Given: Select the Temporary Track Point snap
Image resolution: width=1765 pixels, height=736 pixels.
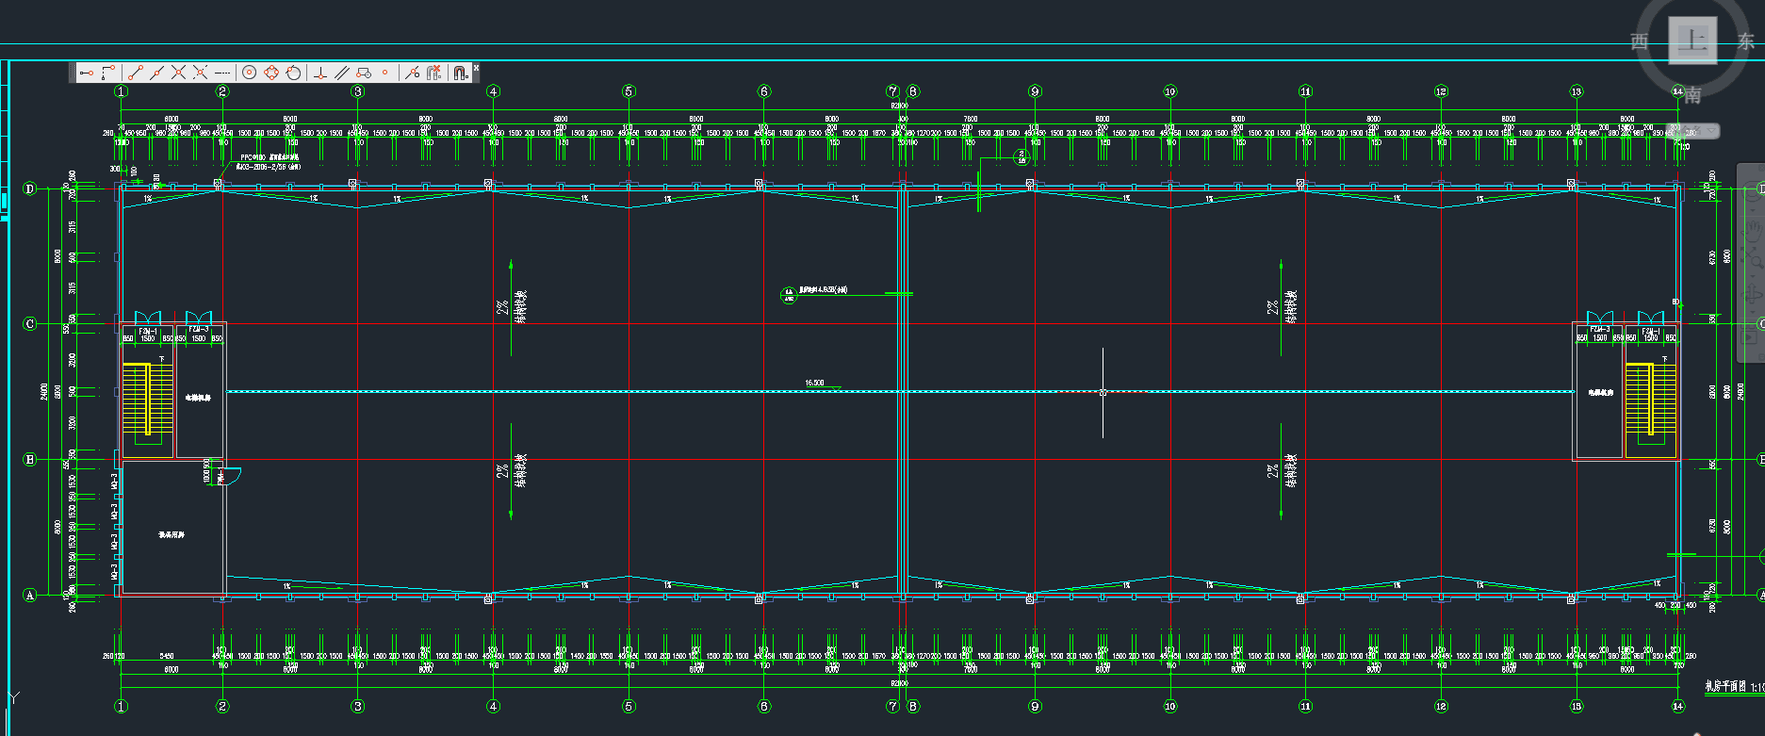Looking at the screenshot, I should point(87,73).
